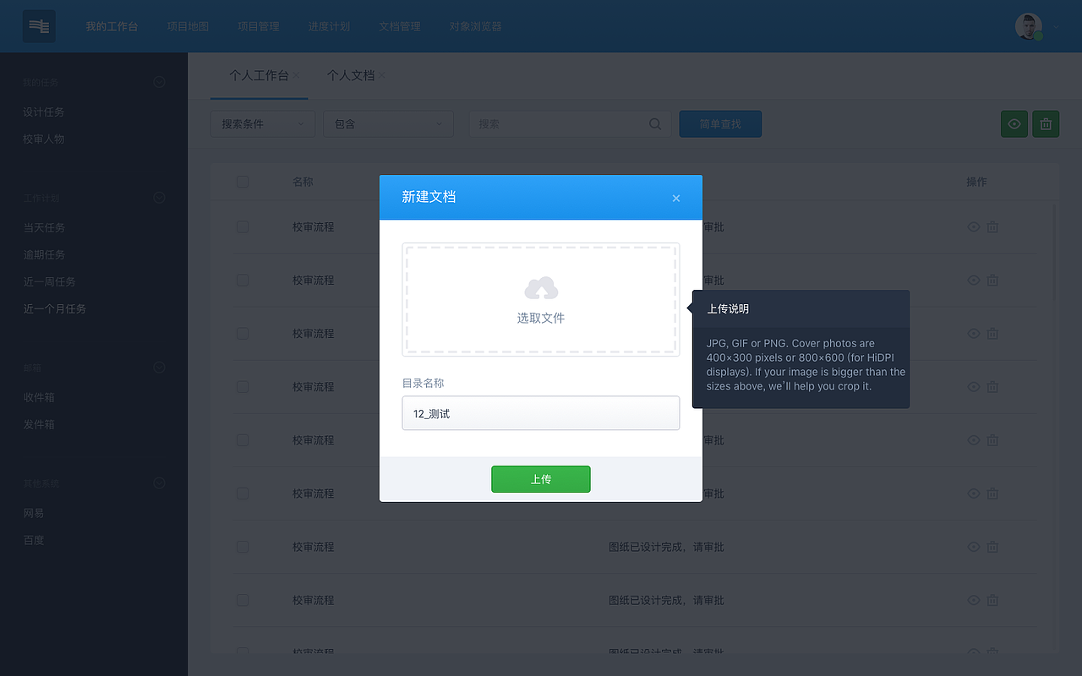The width and height of the screenshot is (1082, 676).
Task: Click trash icon in fourth 校审流程 row
Action: tap(993, 386)
